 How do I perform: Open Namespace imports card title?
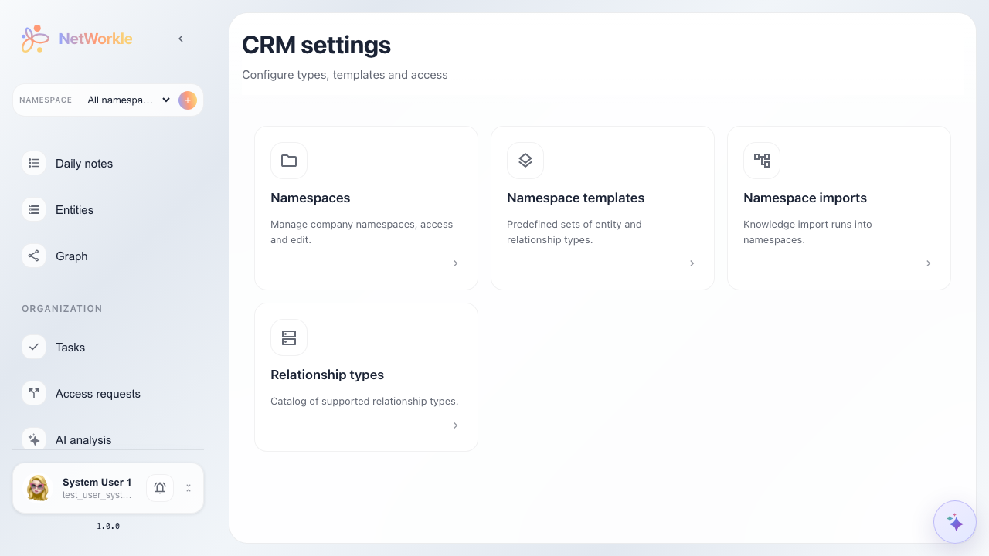tap(805, 198)
